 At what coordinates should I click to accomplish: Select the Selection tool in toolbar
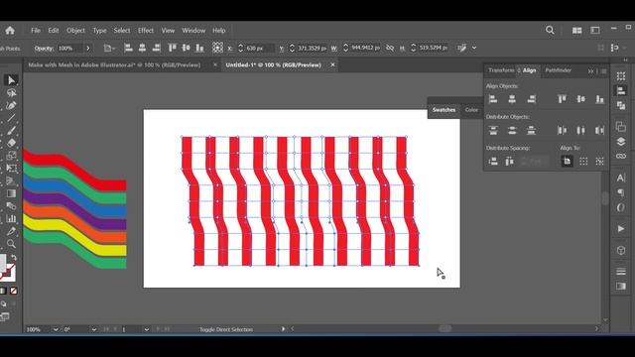11,80
